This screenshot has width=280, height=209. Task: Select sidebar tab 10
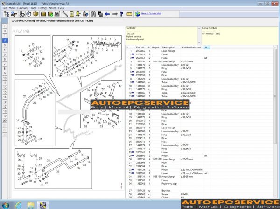coord(5,78)
